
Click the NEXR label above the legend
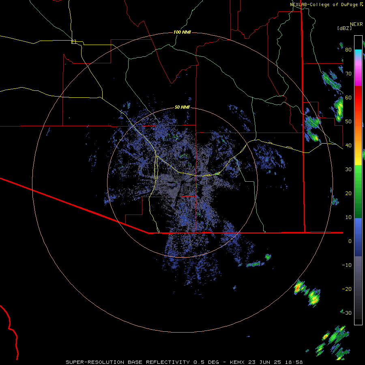[x=356, y=24]
